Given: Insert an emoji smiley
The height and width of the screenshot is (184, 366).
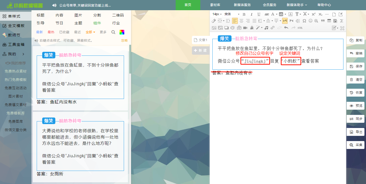Looking at the screenshot, I should click(x=310, y=21).
